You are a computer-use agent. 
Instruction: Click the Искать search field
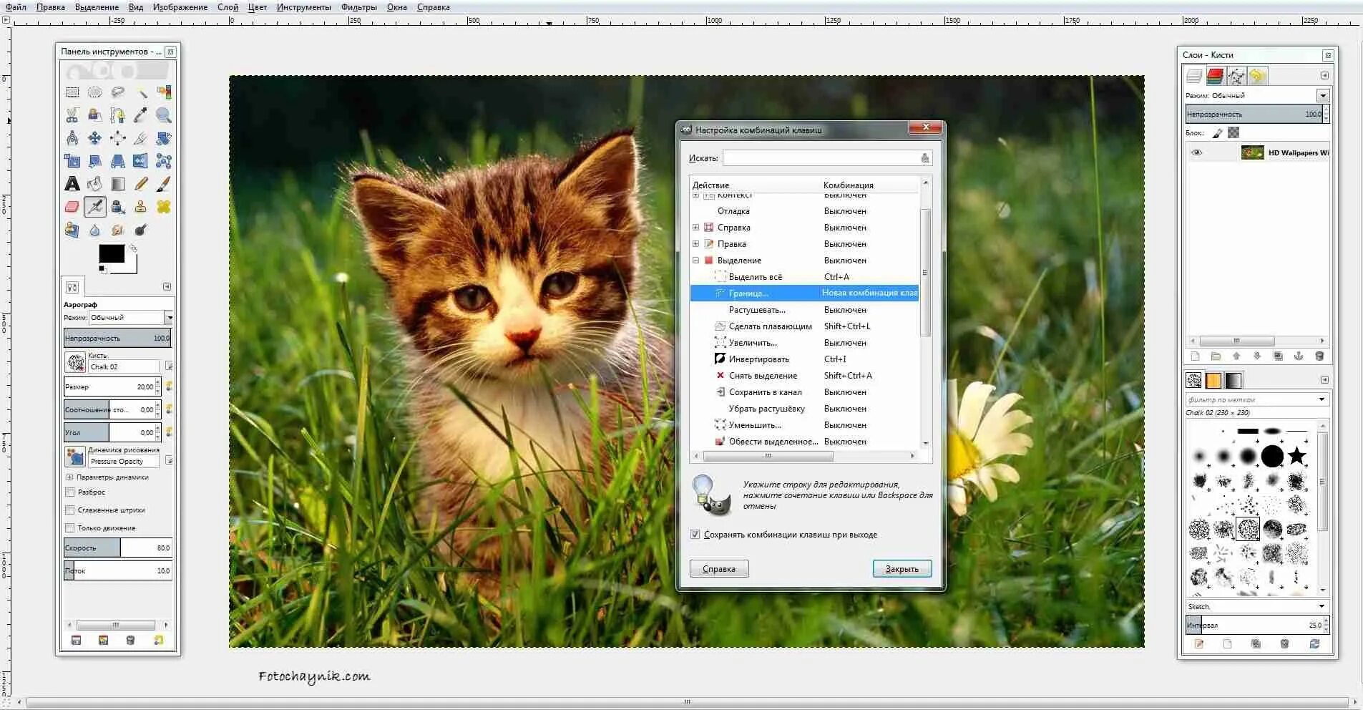[x=827, y=158]
